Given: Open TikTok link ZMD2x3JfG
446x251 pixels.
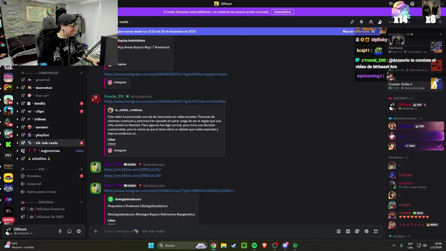Looking at the screenshot, I should coord(132,170).
